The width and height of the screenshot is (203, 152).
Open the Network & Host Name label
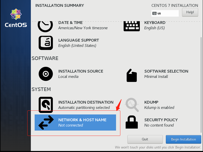(82, 120)
